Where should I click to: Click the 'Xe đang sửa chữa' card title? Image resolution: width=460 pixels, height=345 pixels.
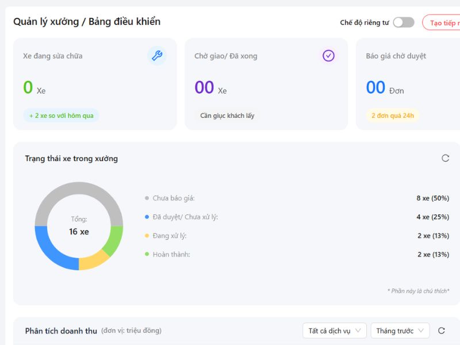[53, 56]
